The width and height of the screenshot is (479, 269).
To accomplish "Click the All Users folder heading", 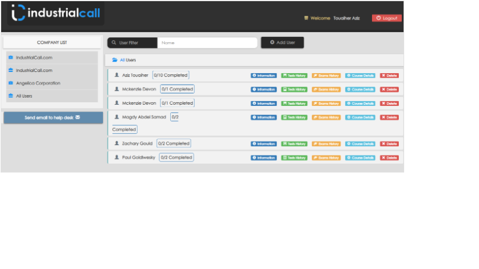I will pyautogui.click(x=127, y=60).
